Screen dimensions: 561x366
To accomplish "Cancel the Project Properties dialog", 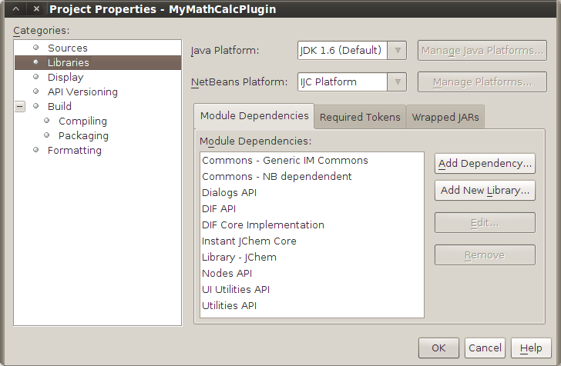I will (x=485, y=348).
